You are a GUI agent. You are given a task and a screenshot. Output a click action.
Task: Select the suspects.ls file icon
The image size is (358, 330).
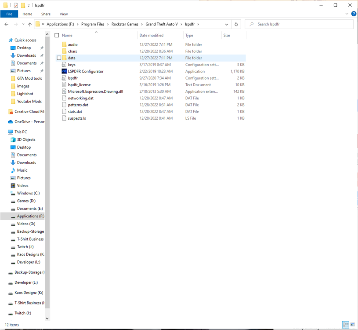click(x=64, y=118)
